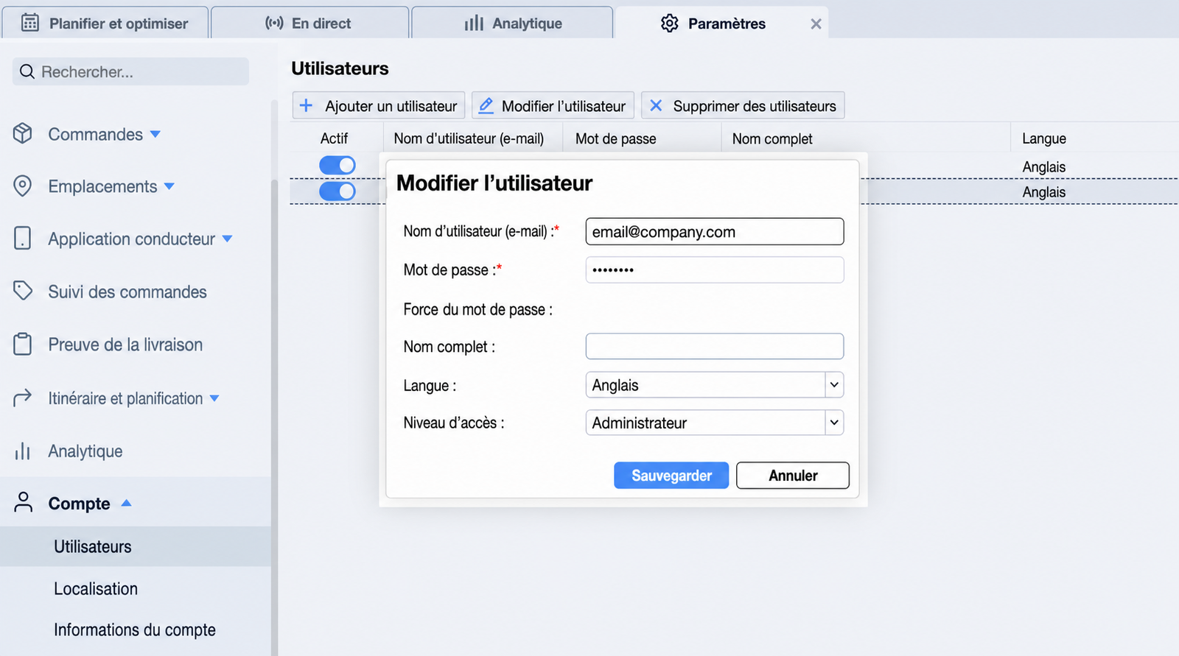Click the plus icon for Ajouter un utilisateur
Viewport: 1179px width, 656px height.
[306, 105]
